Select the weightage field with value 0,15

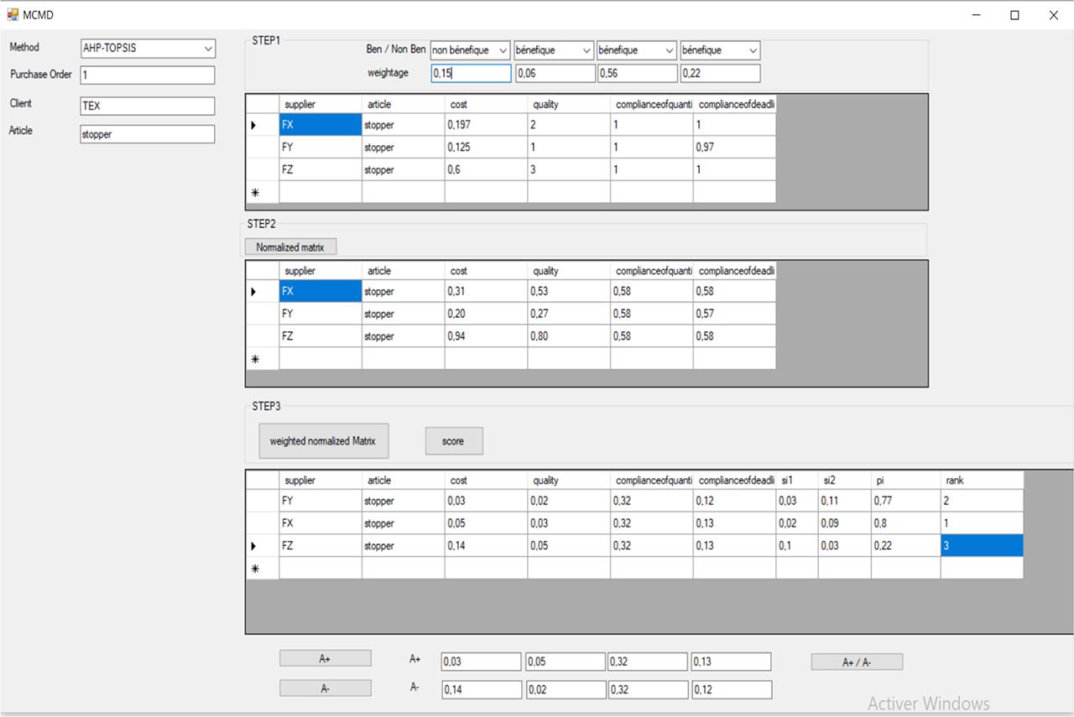(471, 73)
